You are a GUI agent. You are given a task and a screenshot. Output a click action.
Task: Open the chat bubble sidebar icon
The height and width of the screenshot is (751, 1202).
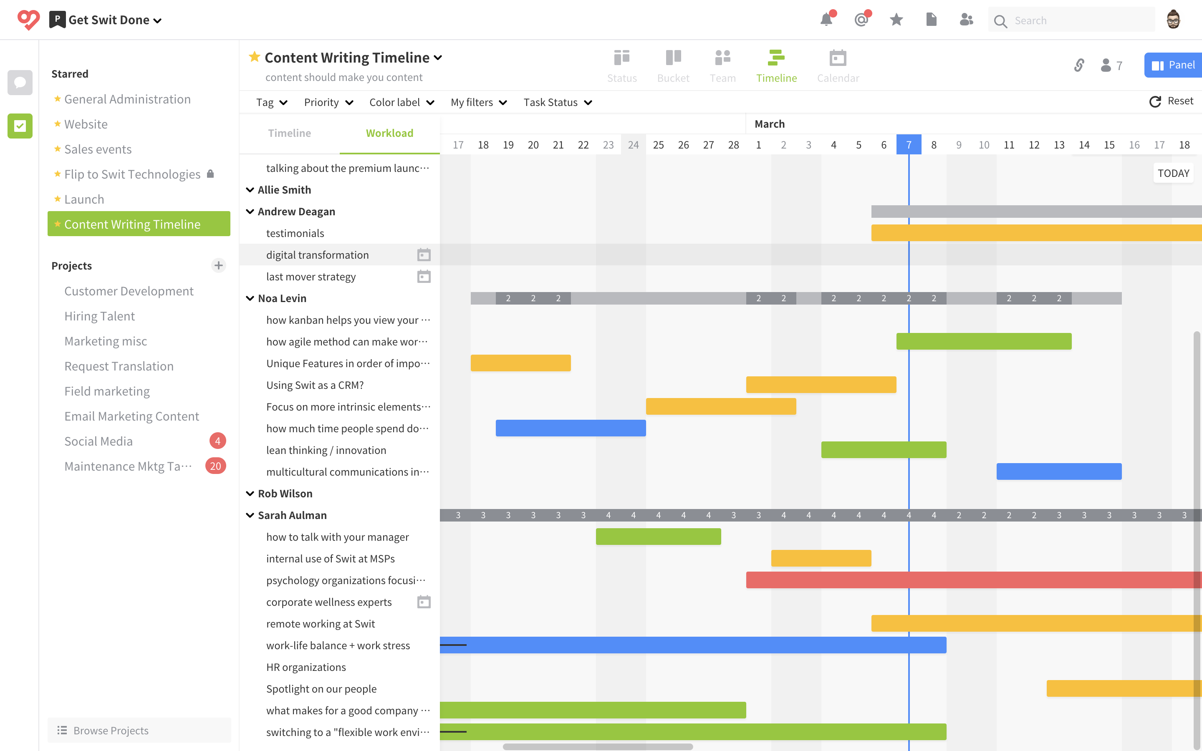point(20,83)
